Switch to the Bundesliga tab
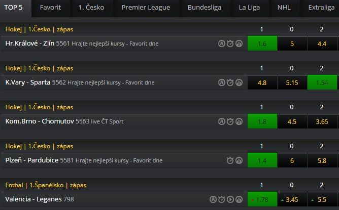This screenshot has height=210, width=339. click(205, 8)
